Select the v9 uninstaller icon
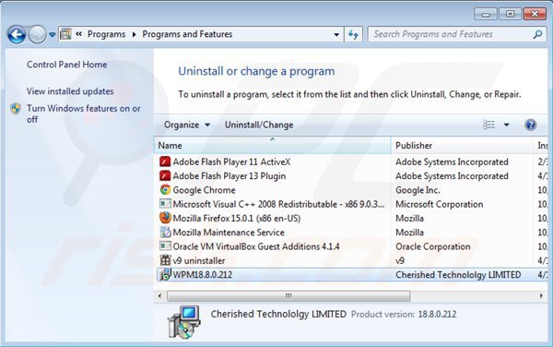The image size is (553, 347). pyautogui.click(x=165, y=260)
